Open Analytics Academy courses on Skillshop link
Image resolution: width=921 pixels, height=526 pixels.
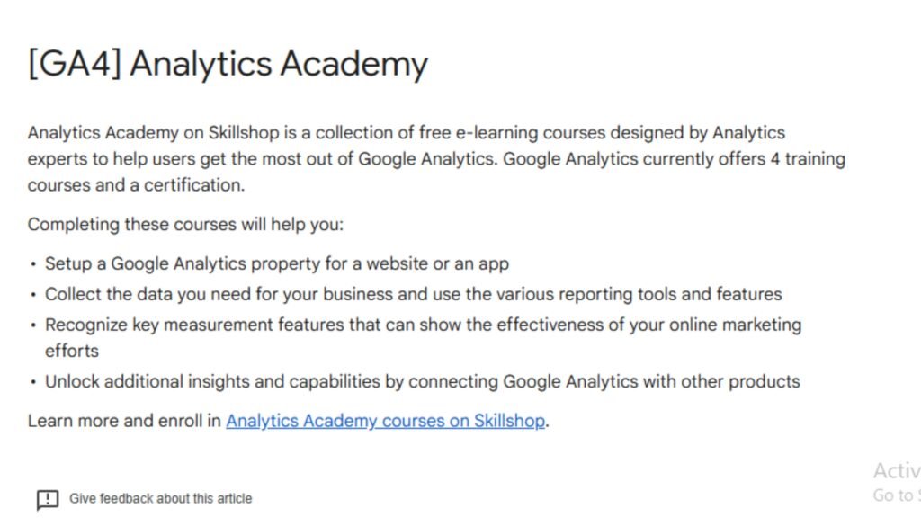(x=385, y=421)
